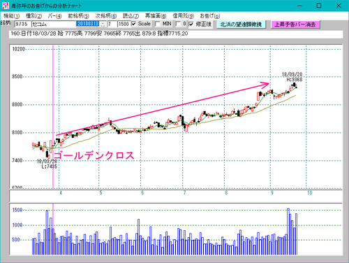Viewport: 349px width, 263px height.
Task: Open the バー(4) menu
Action: [54, 16]
